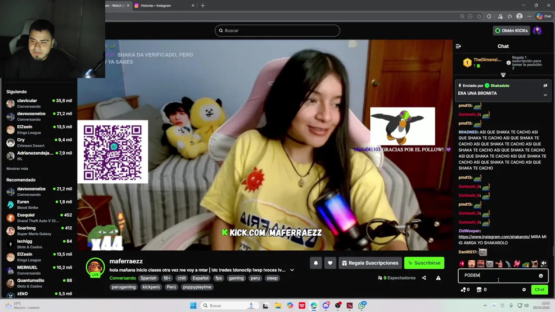The width and height of the screenshot is (555, 312).
Task: Open browser extensions puzzle icon
Action: [x=489, y=16]
